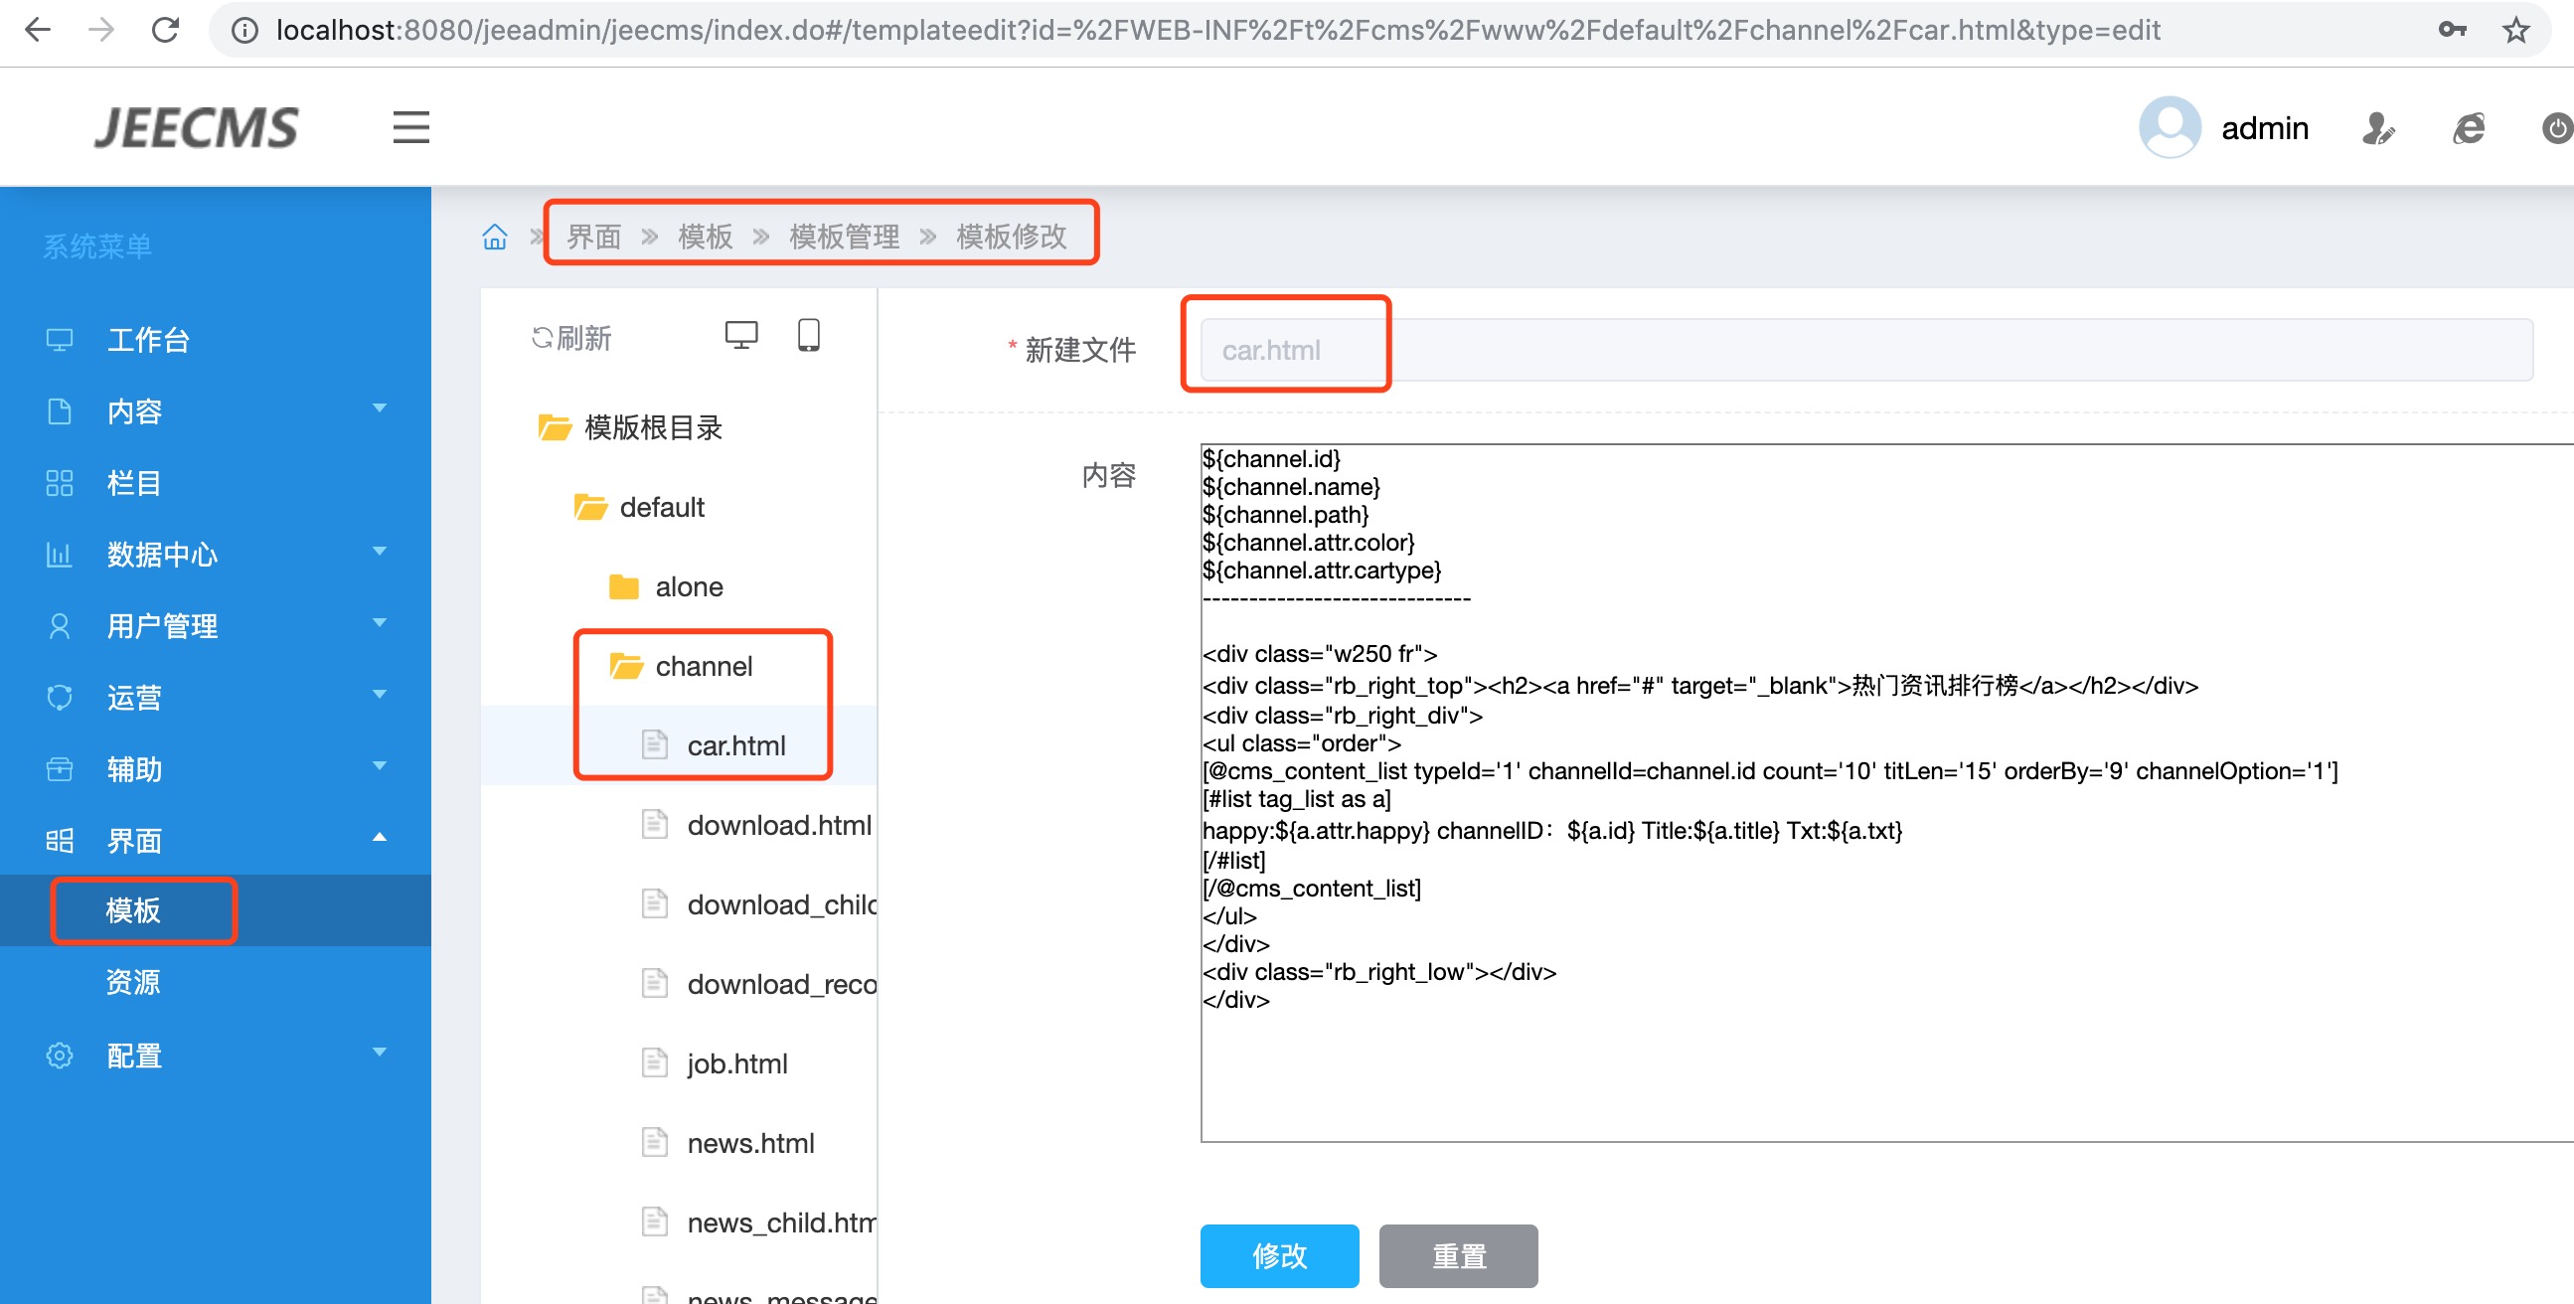Open the 工作台 menu item

tap(148, 340)
